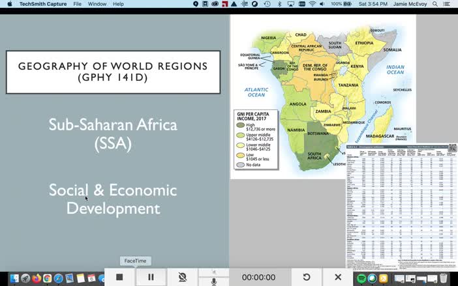Click the development indicators table image
The image size is (458, 286).
tap(402, 206)
